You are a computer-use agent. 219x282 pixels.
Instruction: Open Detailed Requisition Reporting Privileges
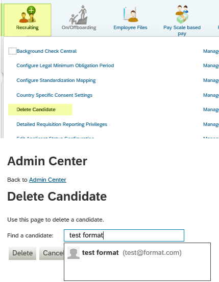point(62,124)
